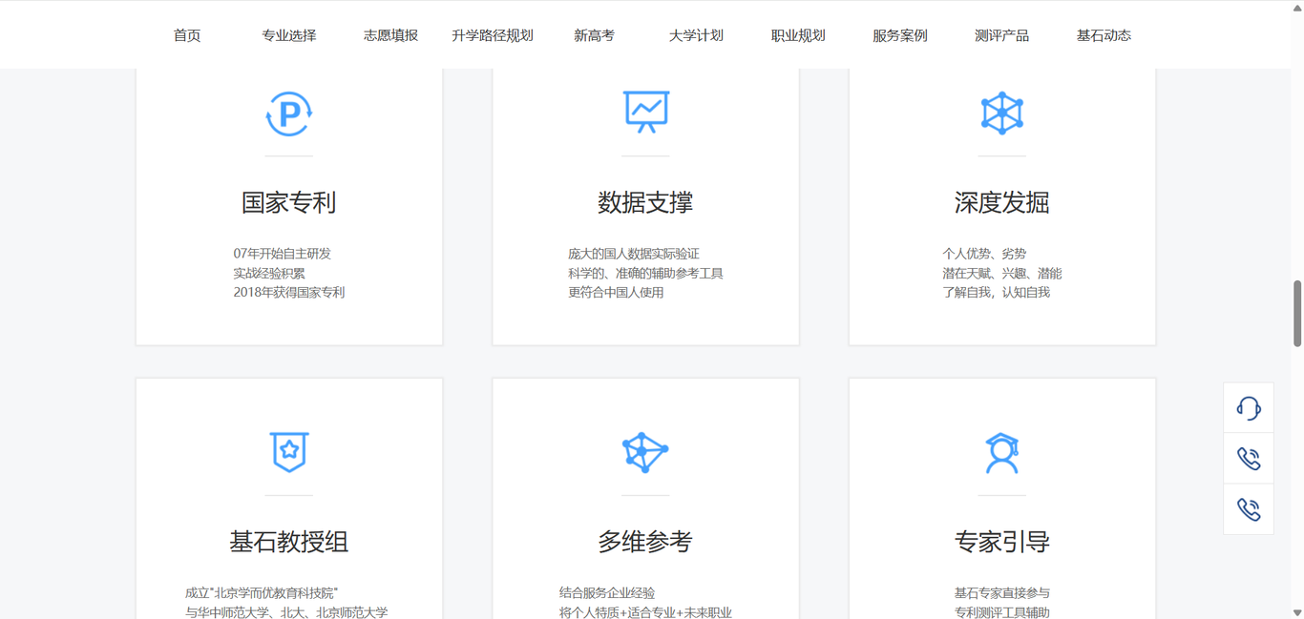Click text 潜在天赋、兴趣、潜能

click(1001, 273)
